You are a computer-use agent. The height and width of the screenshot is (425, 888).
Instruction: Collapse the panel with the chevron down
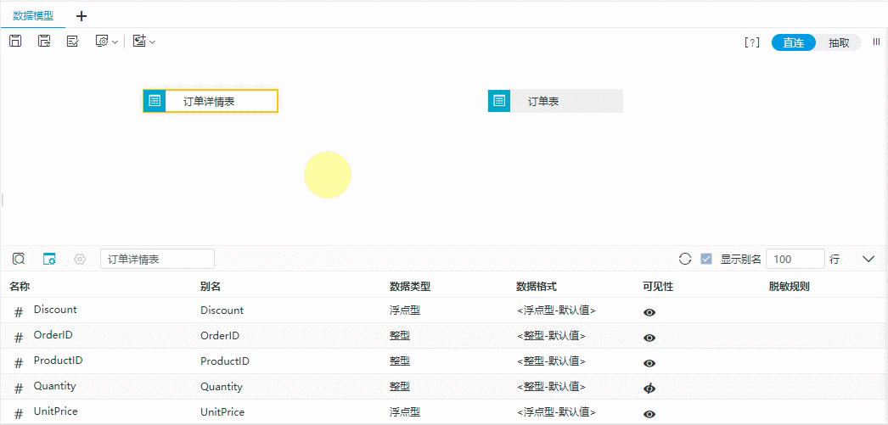tap(868, 260)
